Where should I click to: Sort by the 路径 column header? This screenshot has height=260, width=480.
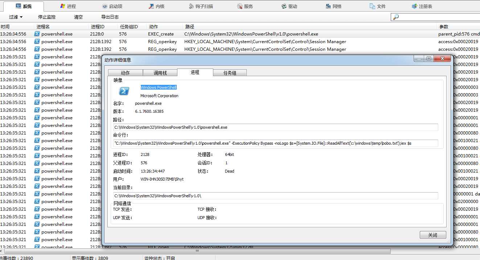pyautogui.click(x=310, y=26)
